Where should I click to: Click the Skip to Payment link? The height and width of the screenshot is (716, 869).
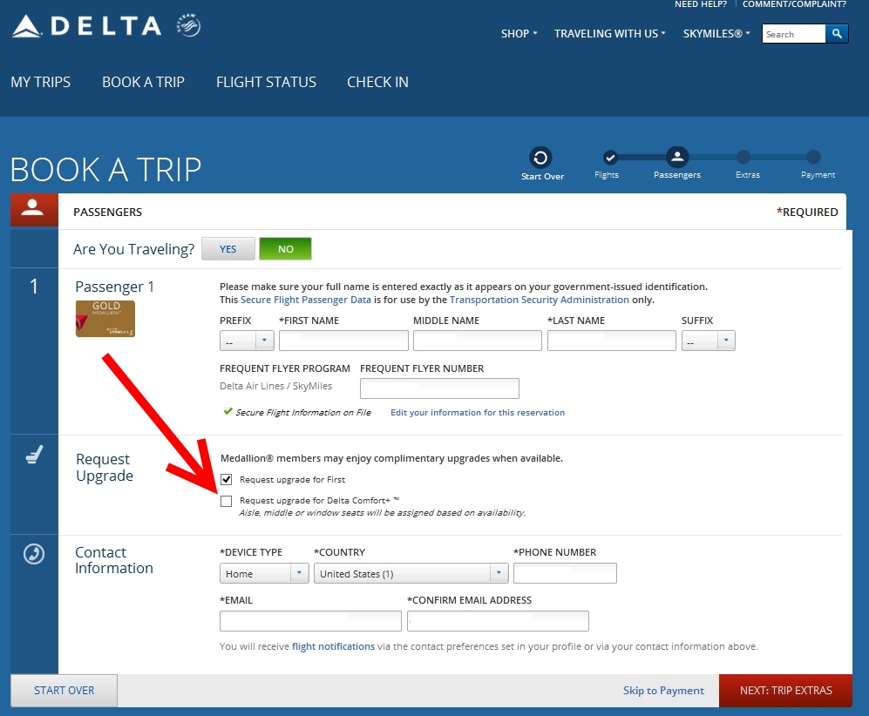tap(663, 691)
